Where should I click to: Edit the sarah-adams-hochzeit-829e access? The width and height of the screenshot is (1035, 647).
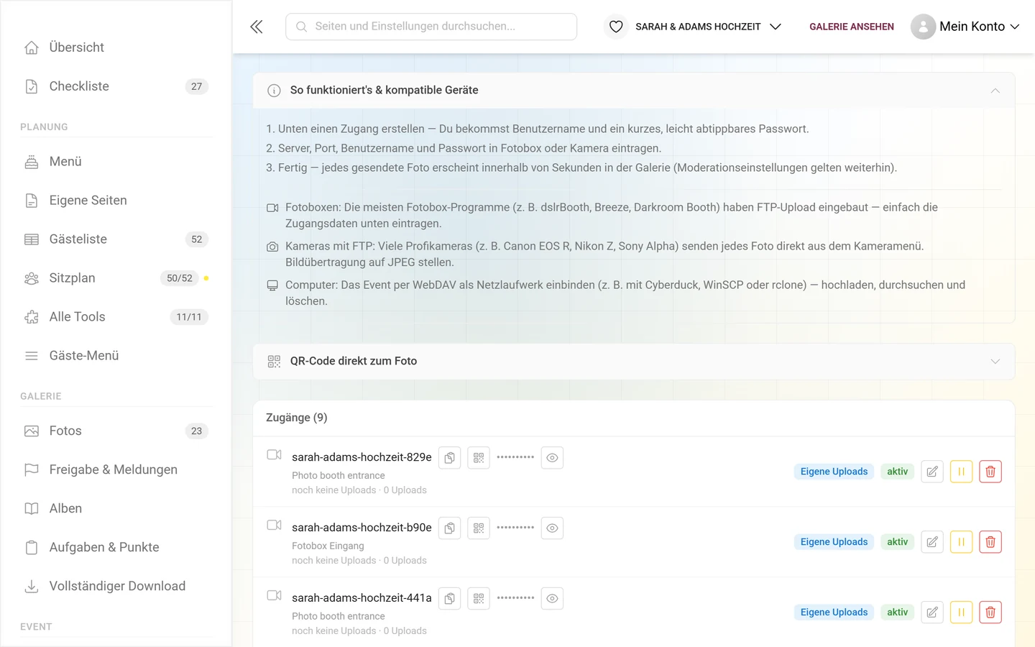pyautogui.click(x=932, y=472)
